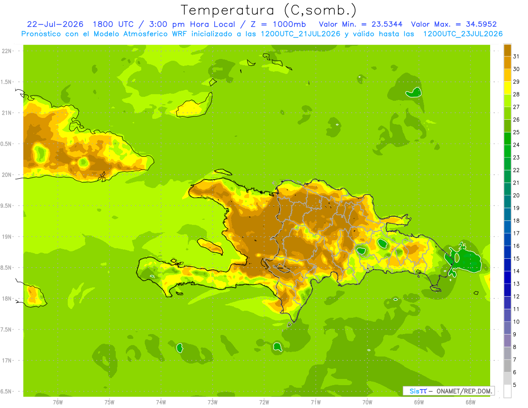The width and height of the screenshot is (528, 408).
Task: Select the date '22-Jul-2026' in header
Action: click(x=55, y=24)
